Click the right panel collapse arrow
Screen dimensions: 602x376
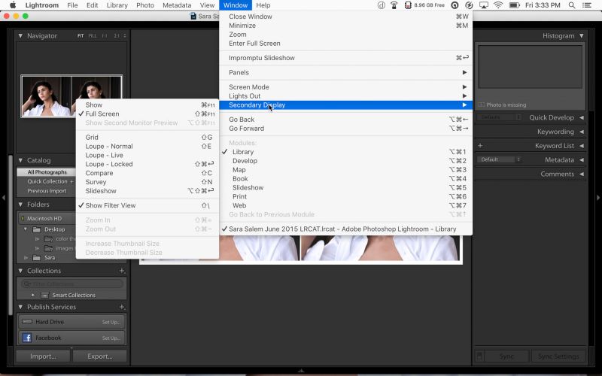tap(598, 198)
